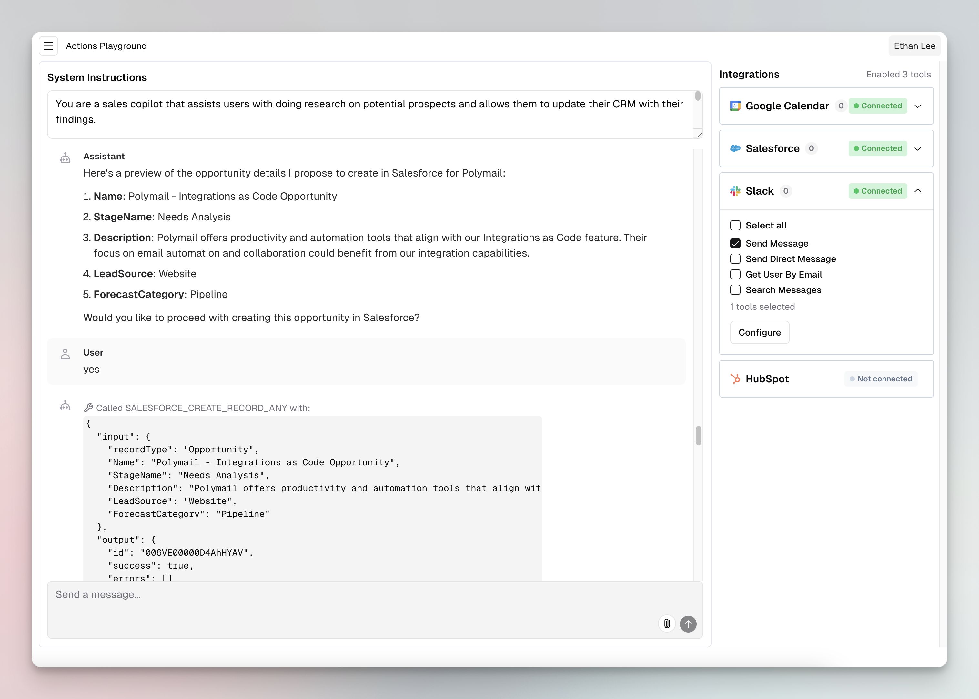The image size is (979, 699).
Task: Open the hamburger menu
Action: coord(48,46)
